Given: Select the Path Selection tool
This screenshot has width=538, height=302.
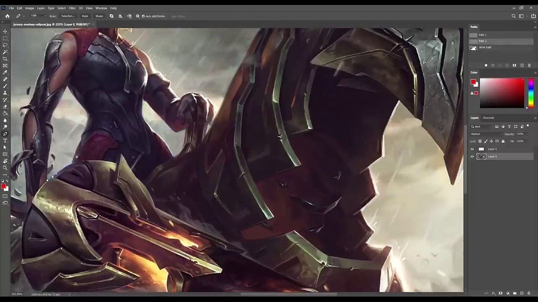Looking at the screenshot, I should point(5,147).
